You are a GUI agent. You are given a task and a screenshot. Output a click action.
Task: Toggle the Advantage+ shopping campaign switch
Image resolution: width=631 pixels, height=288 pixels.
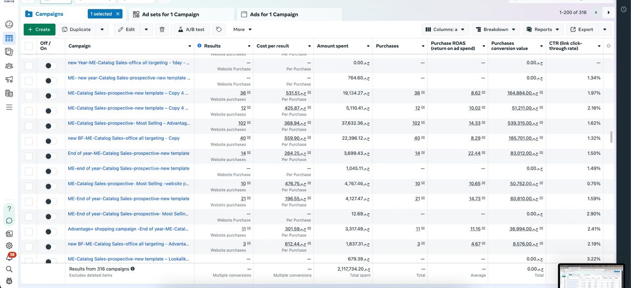pos(51,232)
